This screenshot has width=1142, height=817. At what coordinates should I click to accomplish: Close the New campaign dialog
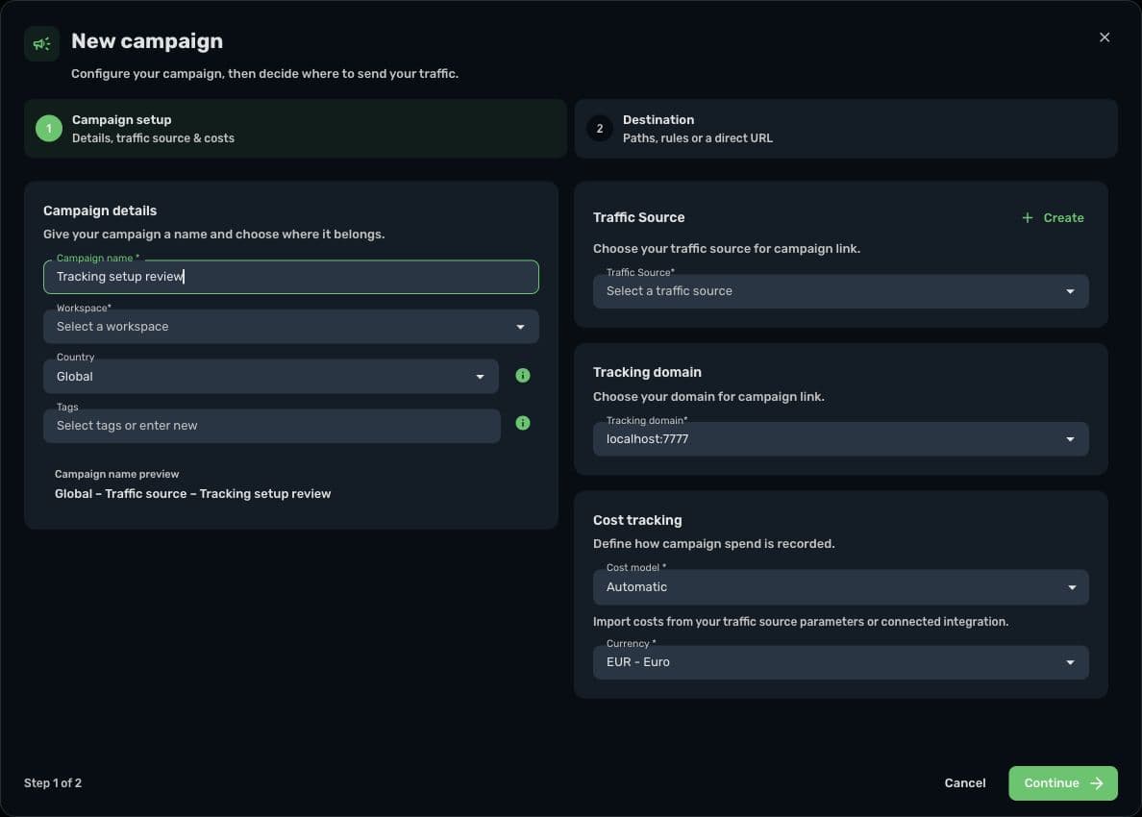[x=1105, y=37]
